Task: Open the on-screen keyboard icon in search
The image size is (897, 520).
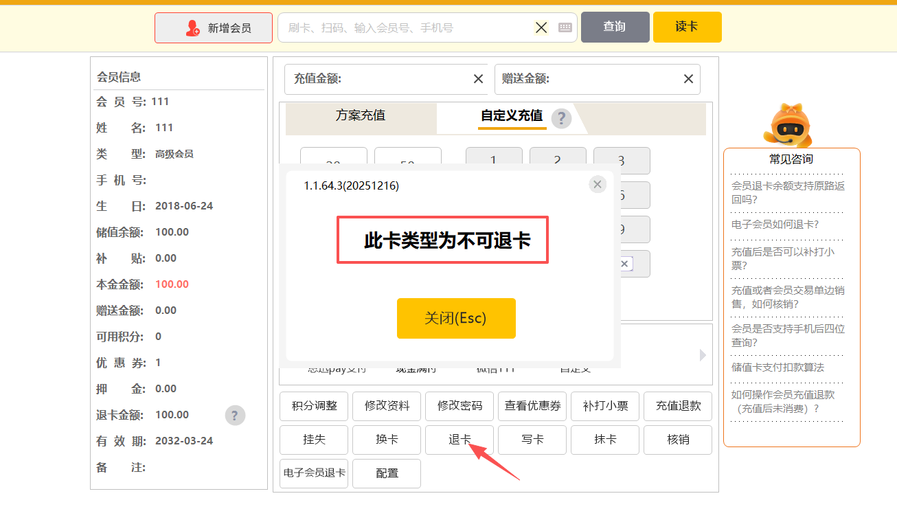Action: point(565,27)
